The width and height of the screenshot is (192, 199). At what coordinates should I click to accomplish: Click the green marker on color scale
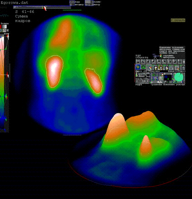6,96
